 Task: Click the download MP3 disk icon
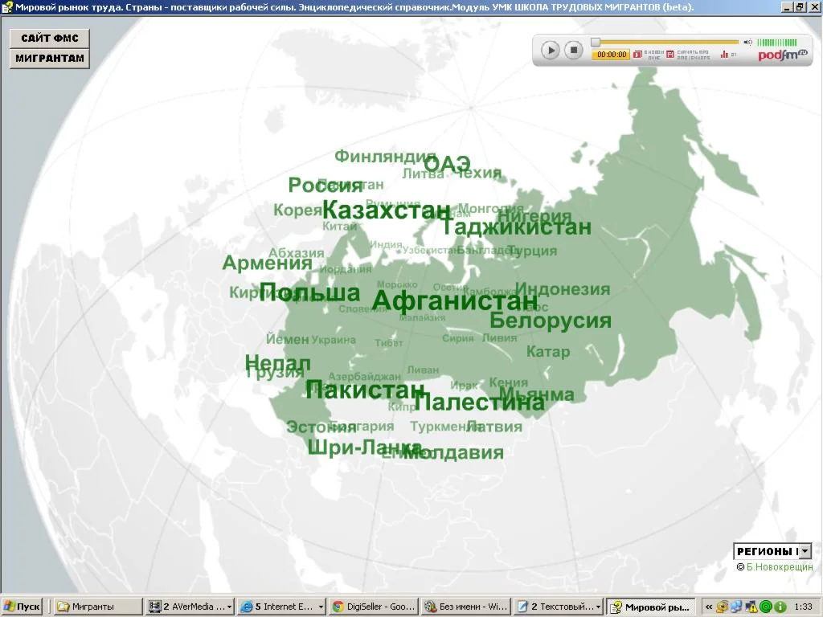670,54
